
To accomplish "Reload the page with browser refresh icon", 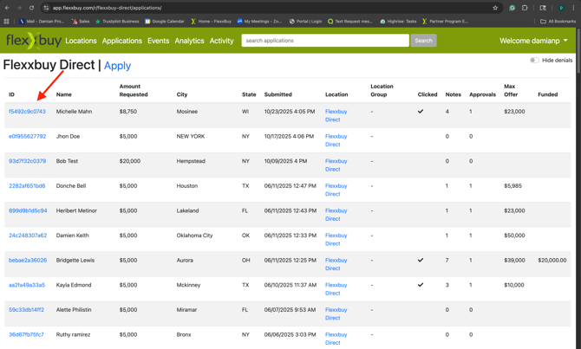I will (32, 8).
